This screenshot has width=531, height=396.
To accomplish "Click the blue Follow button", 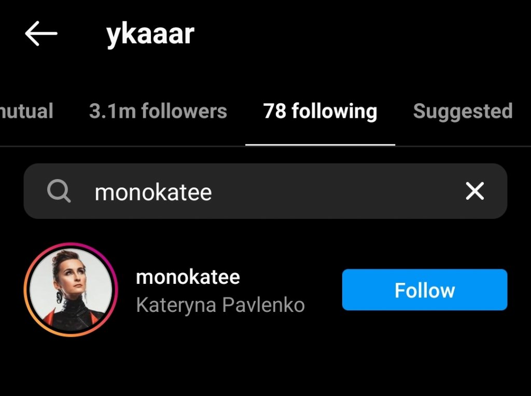I will point(425,290).
